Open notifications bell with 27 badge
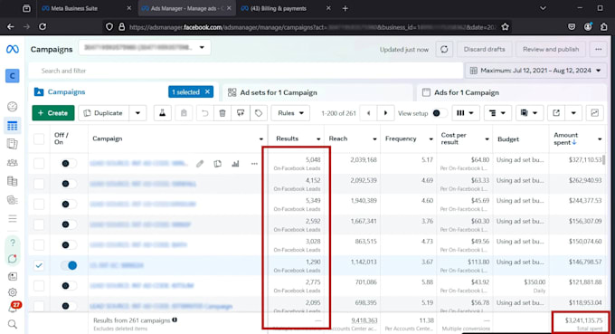Viewport: 615px width, 334px height. (13, 308)
